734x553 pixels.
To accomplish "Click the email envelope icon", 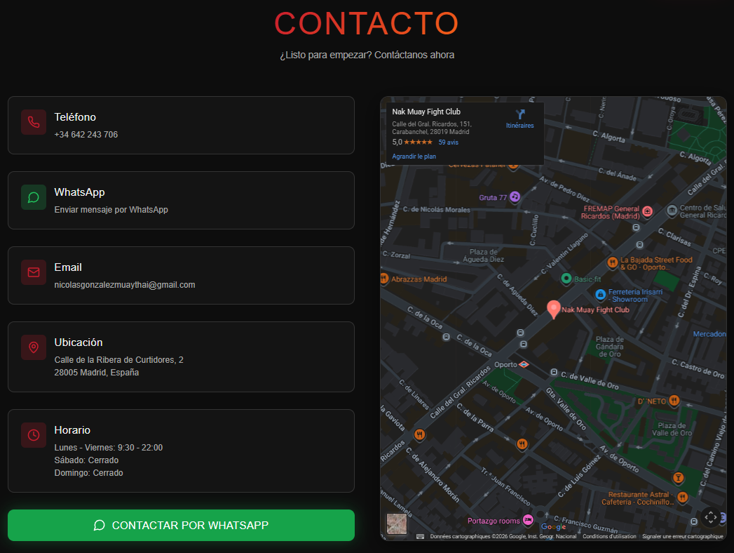I will click(33, 272).
